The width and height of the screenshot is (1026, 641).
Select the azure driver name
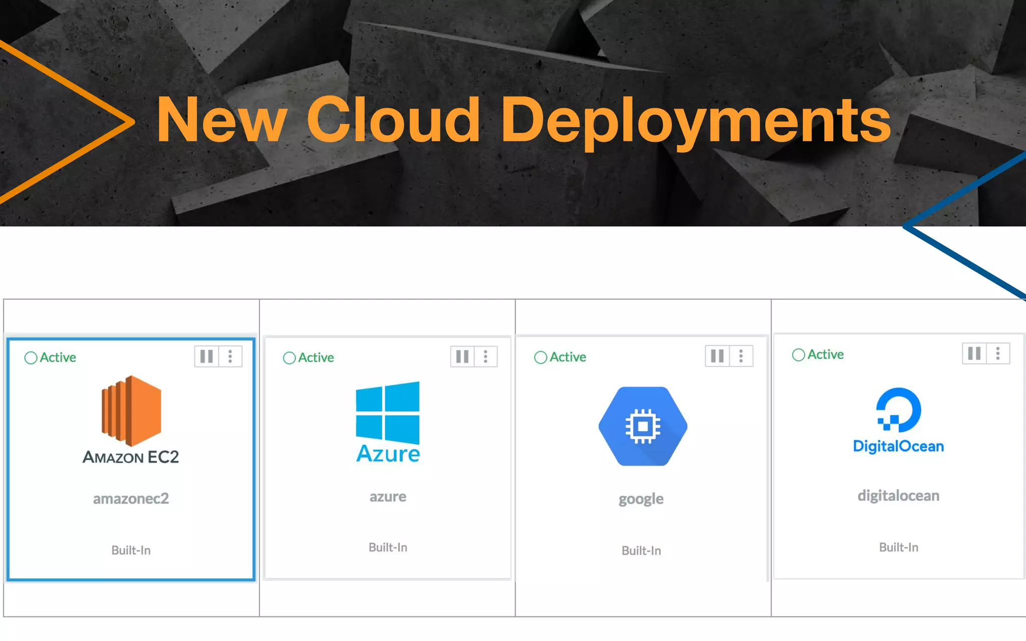(388, 496)
